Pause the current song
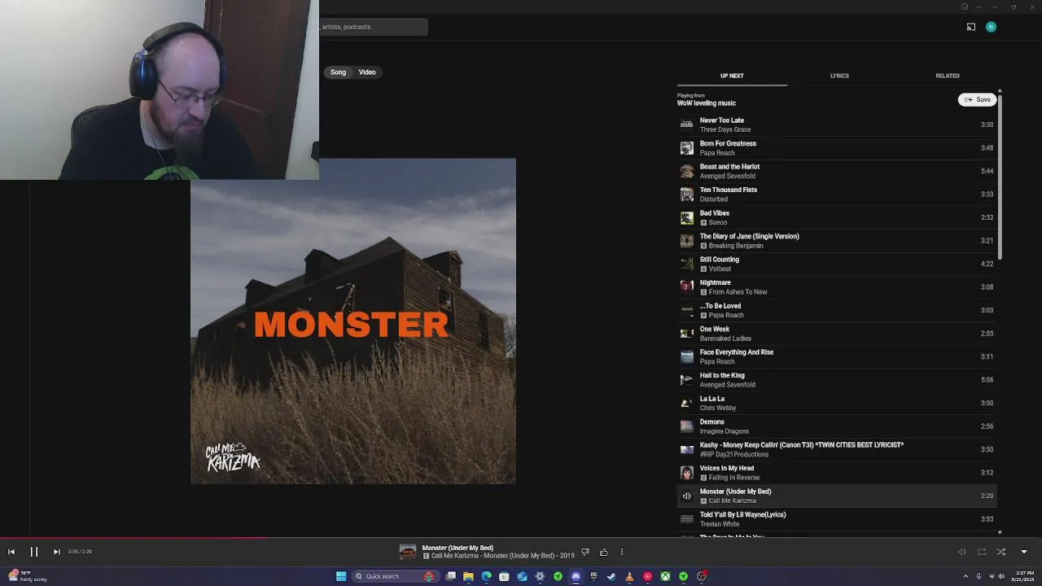Image resolution: width=1042 pixels, height=586 pixels. coord(34,552)
